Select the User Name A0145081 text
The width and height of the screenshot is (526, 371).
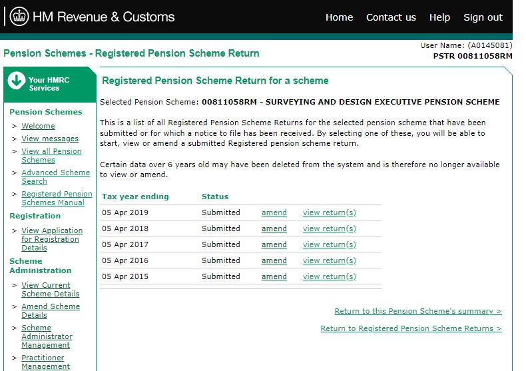[466, 45]
